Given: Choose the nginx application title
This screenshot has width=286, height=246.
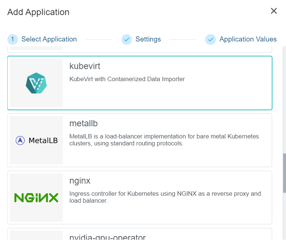Looking at the screenshot, I should [x=80, y=181].
